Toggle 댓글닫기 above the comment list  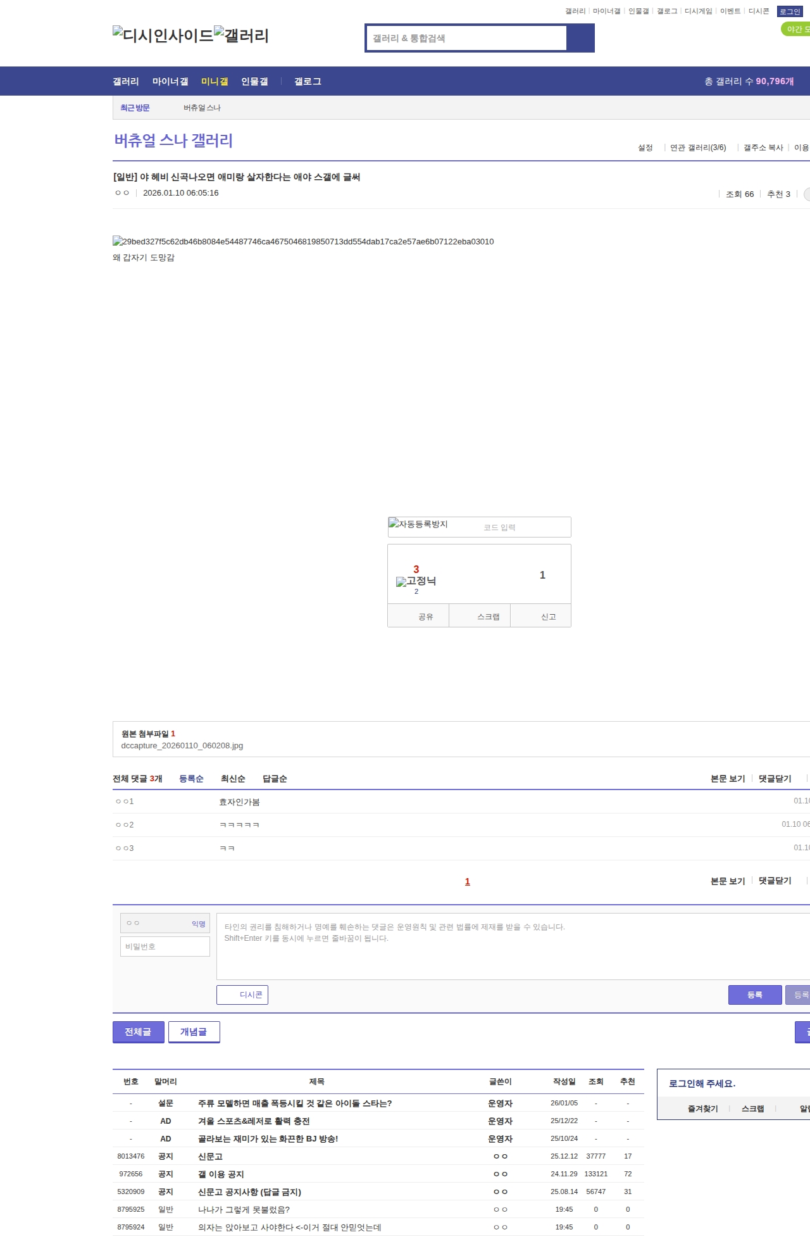[775, 779]
